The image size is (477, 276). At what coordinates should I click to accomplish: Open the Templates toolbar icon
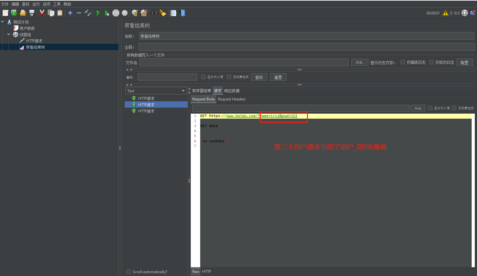pyautogui.click(x=14, y=13)
